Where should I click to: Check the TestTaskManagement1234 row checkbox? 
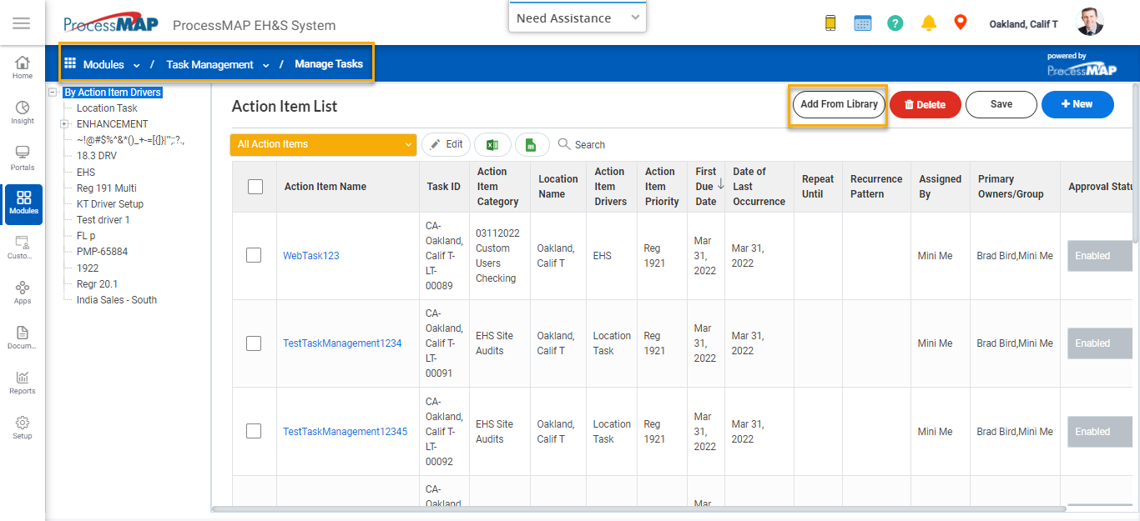[x=254, y=343]
